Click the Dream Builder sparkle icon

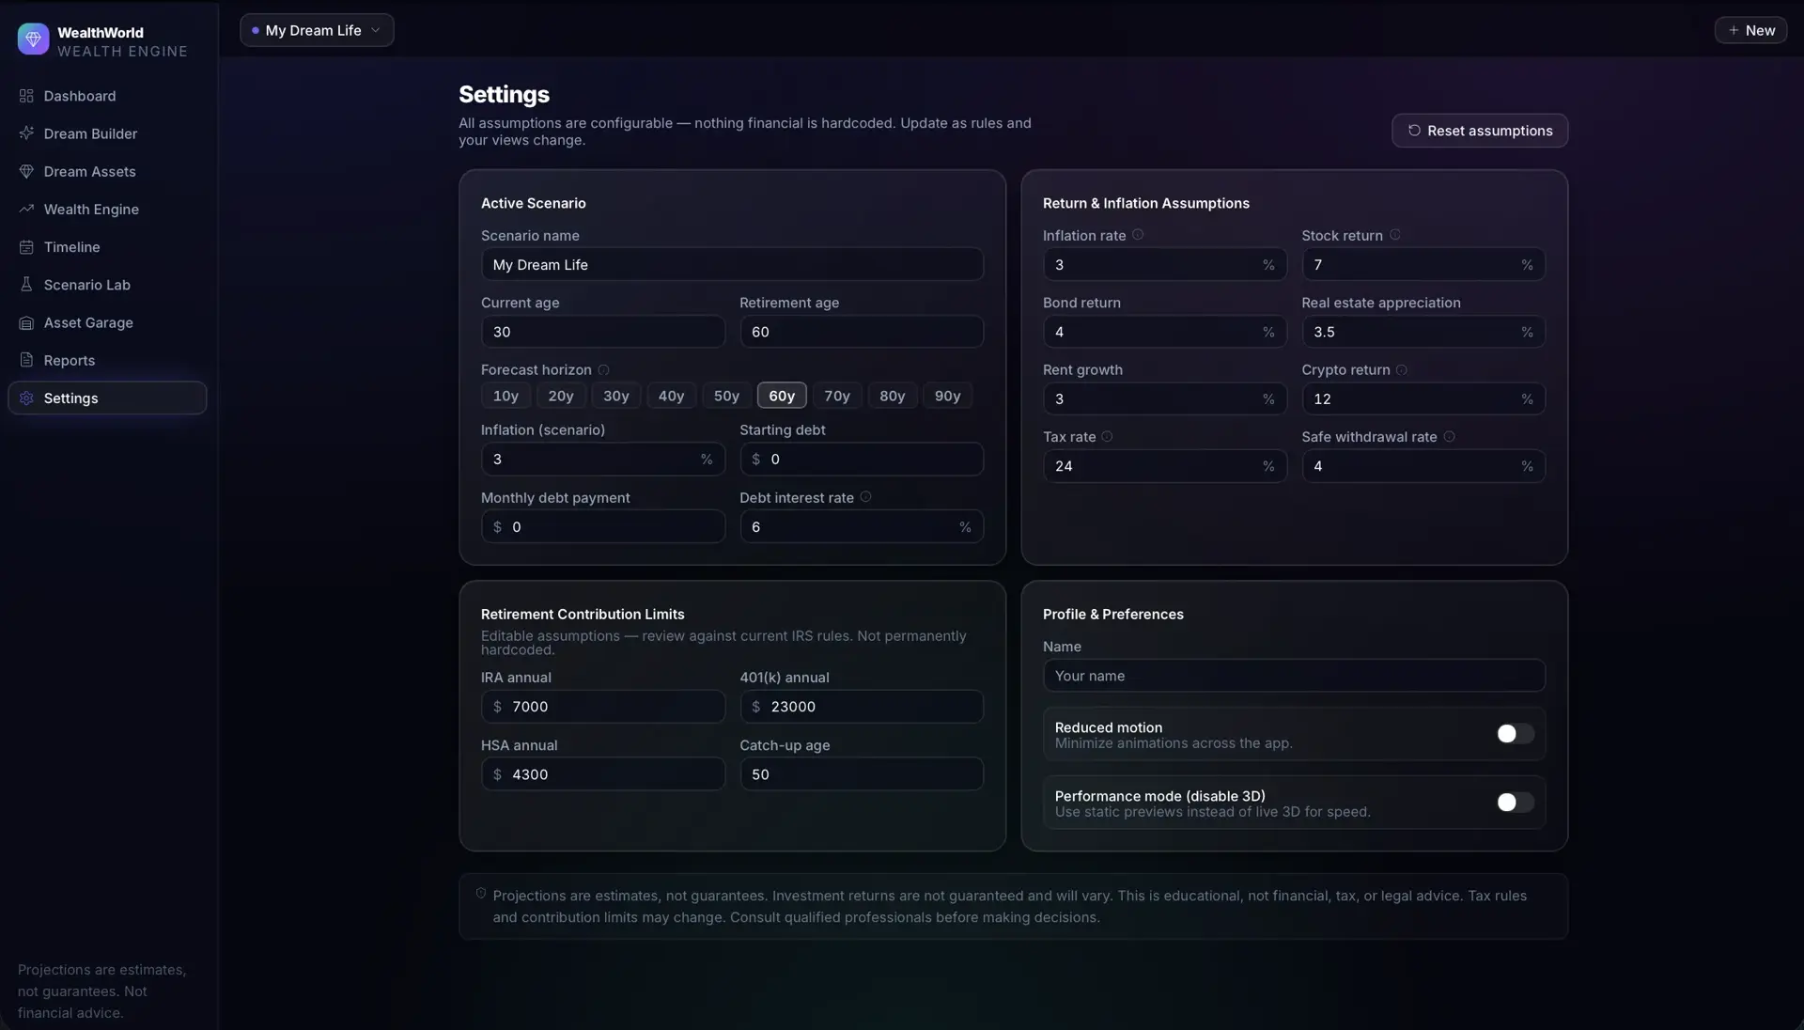click(x=26, y=133)
